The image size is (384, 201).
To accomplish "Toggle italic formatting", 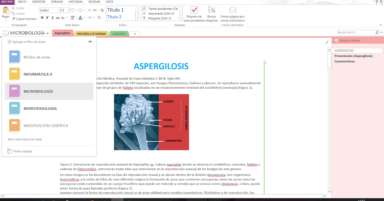I will coord(47,18).
